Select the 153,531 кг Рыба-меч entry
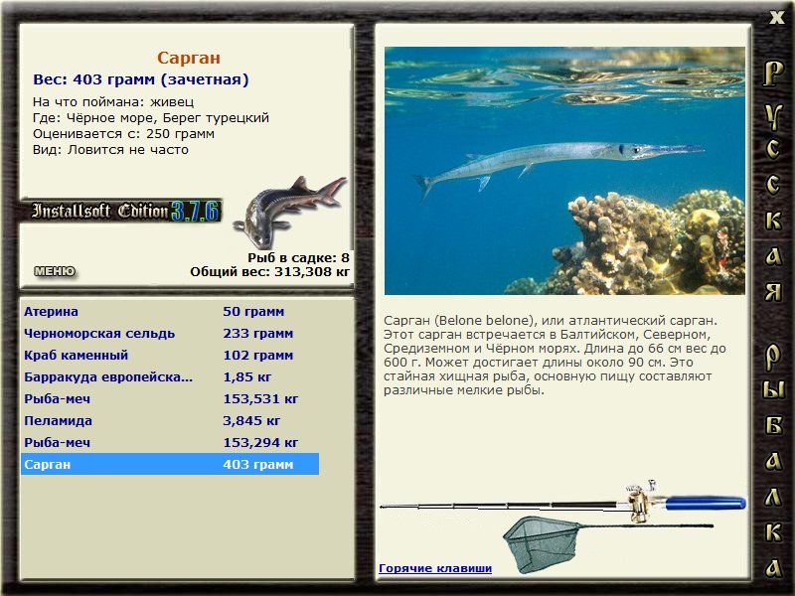The image size is (795, 596). pos(170,398)
